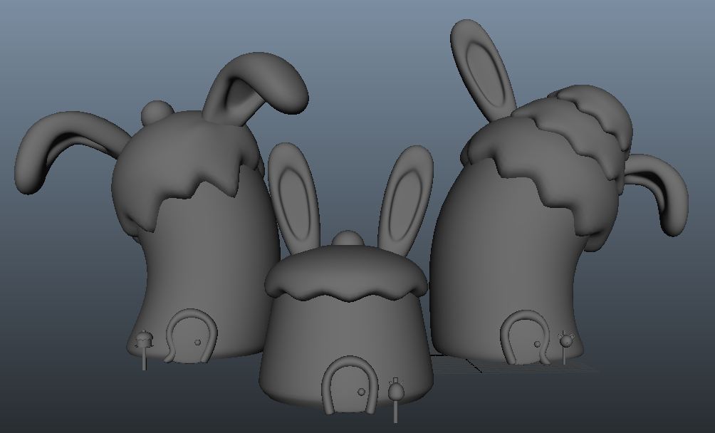
Task: Select the right upright ear of middle house
Action: [406, 201]
